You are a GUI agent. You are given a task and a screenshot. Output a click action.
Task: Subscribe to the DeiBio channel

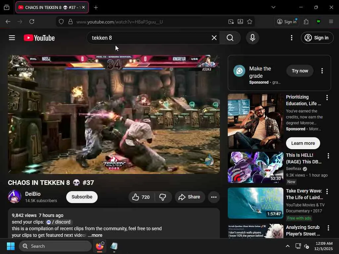[x=82, y=197]
